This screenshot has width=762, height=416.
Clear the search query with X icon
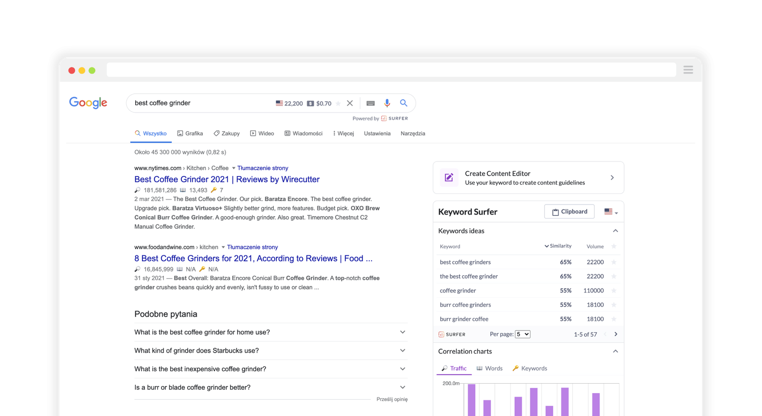tap(350, 103)
